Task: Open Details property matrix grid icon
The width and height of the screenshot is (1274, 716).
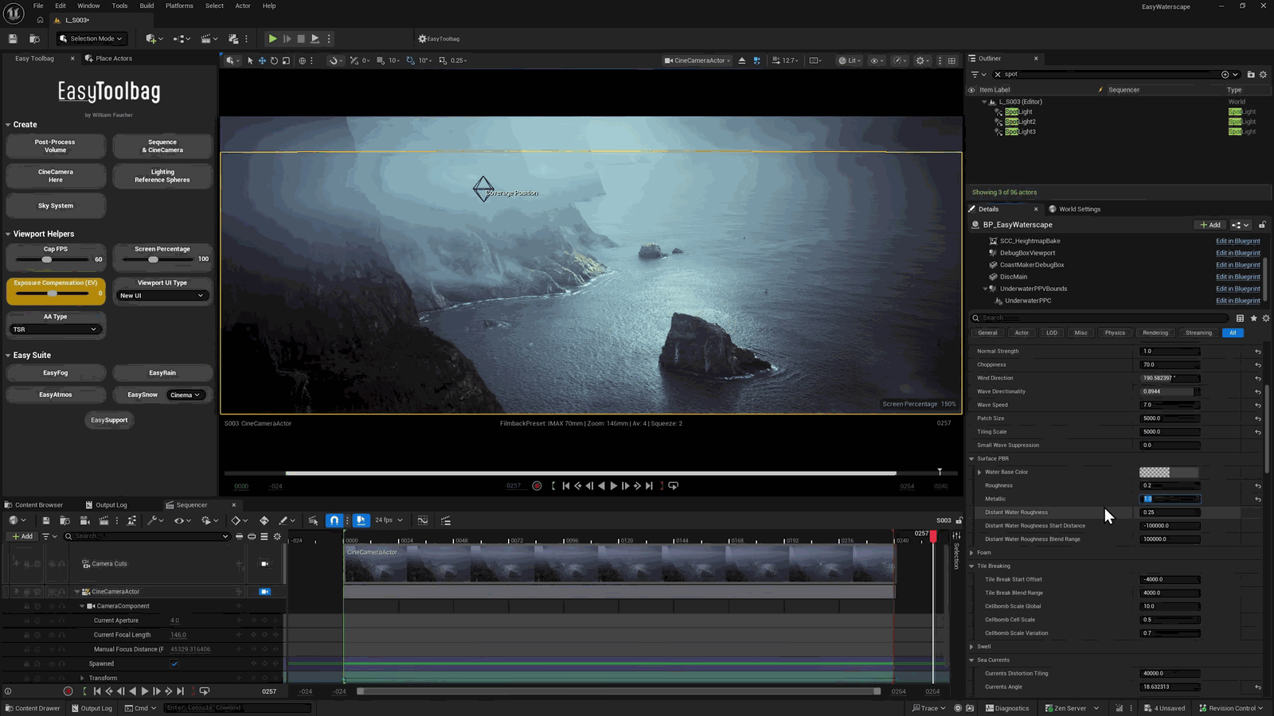Action: coord(1240,318)
